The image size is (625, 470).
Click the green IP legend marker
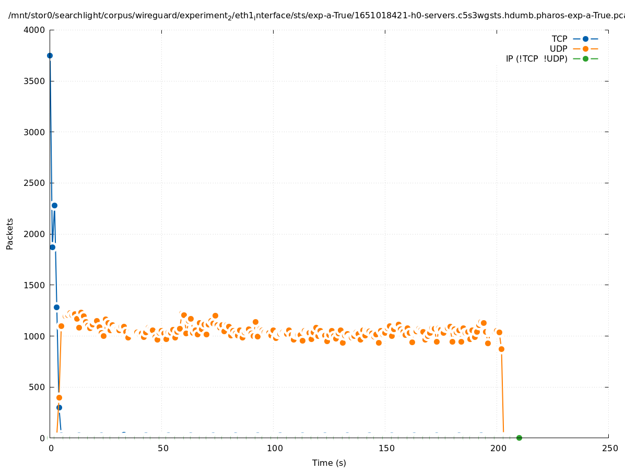tap(585, 58)
